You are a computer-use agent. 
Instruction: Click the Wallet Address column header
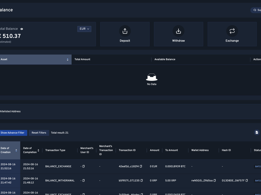tap(200, 150)
